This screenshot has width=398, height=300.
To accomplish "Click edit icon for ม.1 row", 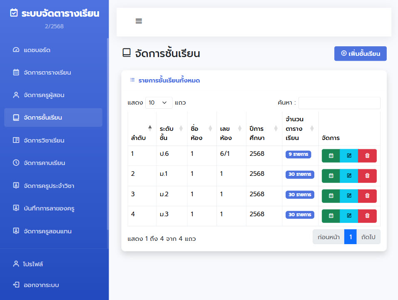I will tap(349, 175).
